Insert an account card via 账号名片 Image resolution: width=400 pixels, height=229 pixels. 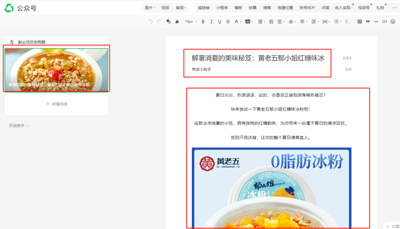(307, 8)
